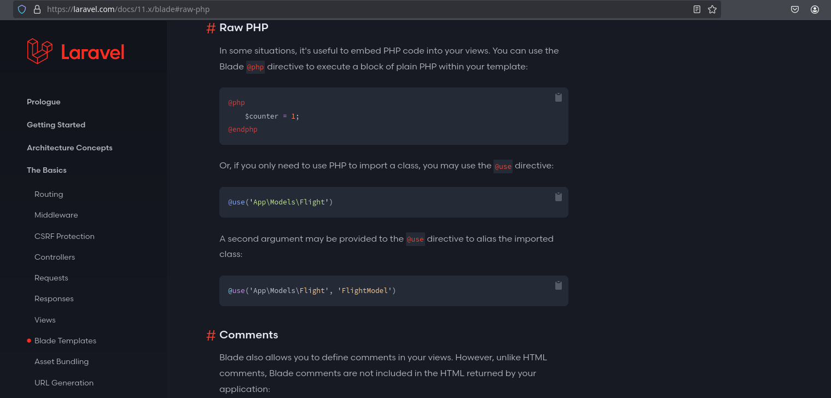Click the inline @php directive code

click(255, 67)
